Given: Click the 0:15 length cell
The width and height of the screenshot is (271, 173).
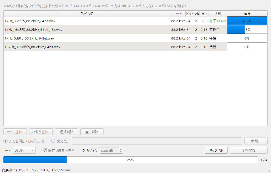Looking at the screenshot, I should 204,30.
